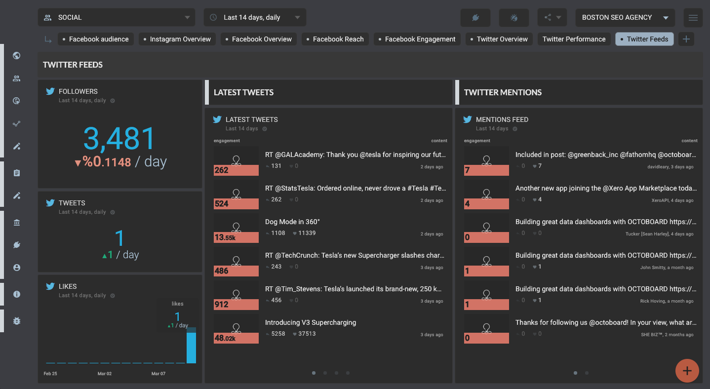Click Twitter bird icon beside FOLLOWERS
This screenshot has height=389, width=710.
pyautogui.click(x=50, y=91)
